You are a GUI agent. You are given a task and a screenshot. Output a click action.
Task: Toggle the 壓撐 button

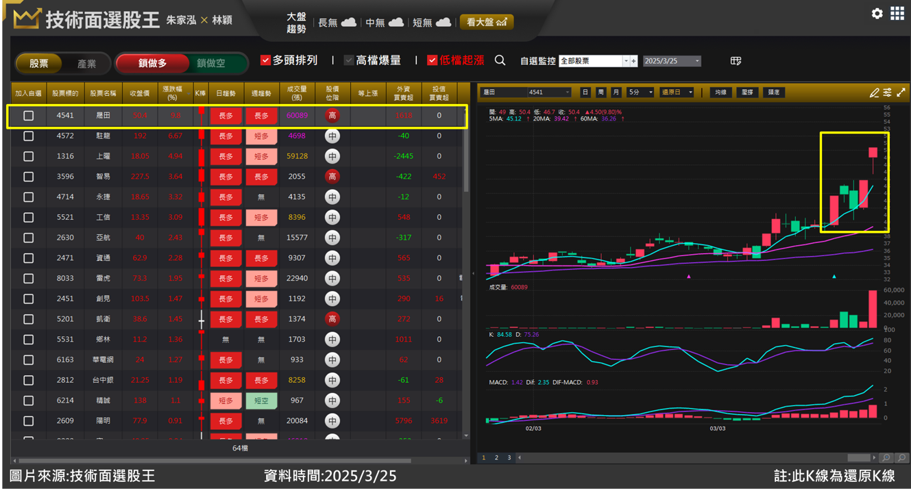tap(746, 92)
